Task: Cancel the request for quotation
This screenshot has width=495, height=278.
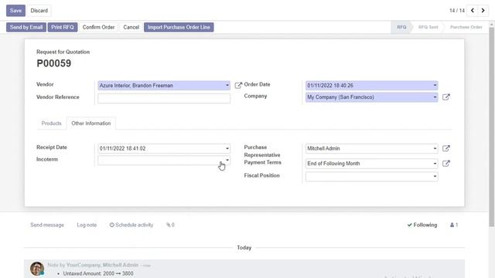Action: [131, 27]
